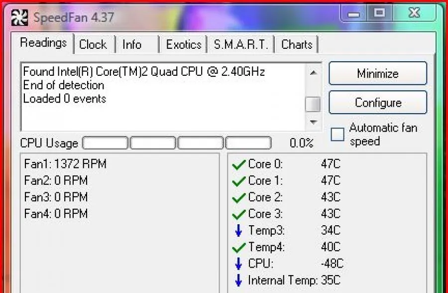Select the 'Fan3: 0 RPM' reading
The image size is (448, 293).
point(56,197)
